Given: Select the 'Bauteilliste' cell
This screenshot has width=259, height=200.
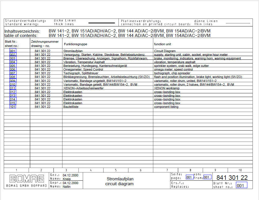Looking at the screenshot, I should (x=71, y=107).
